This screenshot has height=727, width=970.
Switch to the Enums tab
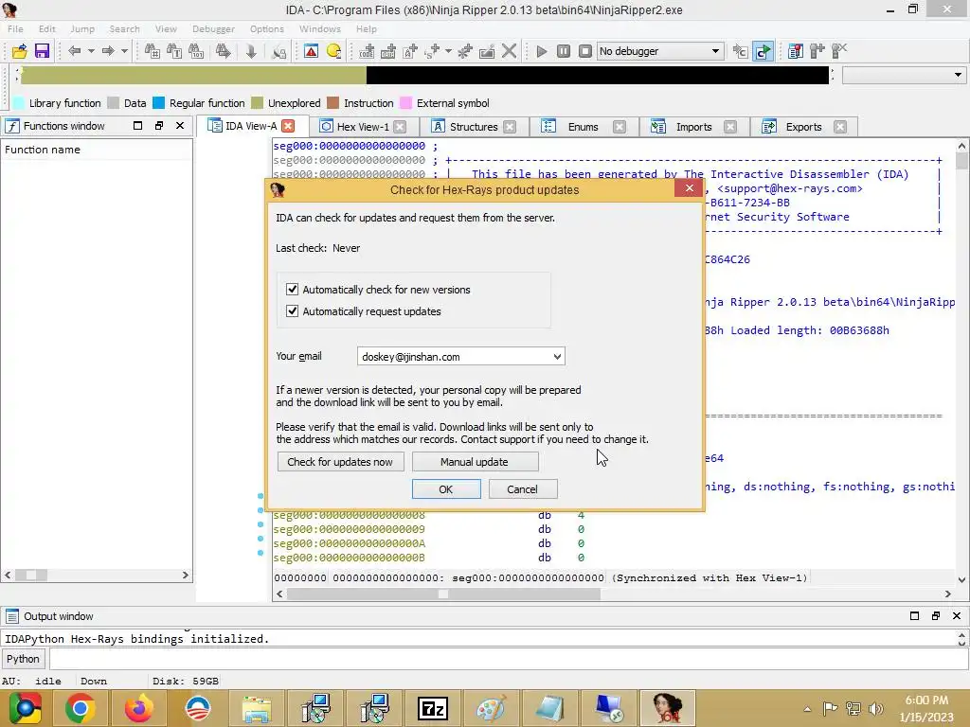pyautogui.click(x=583, y=126)
